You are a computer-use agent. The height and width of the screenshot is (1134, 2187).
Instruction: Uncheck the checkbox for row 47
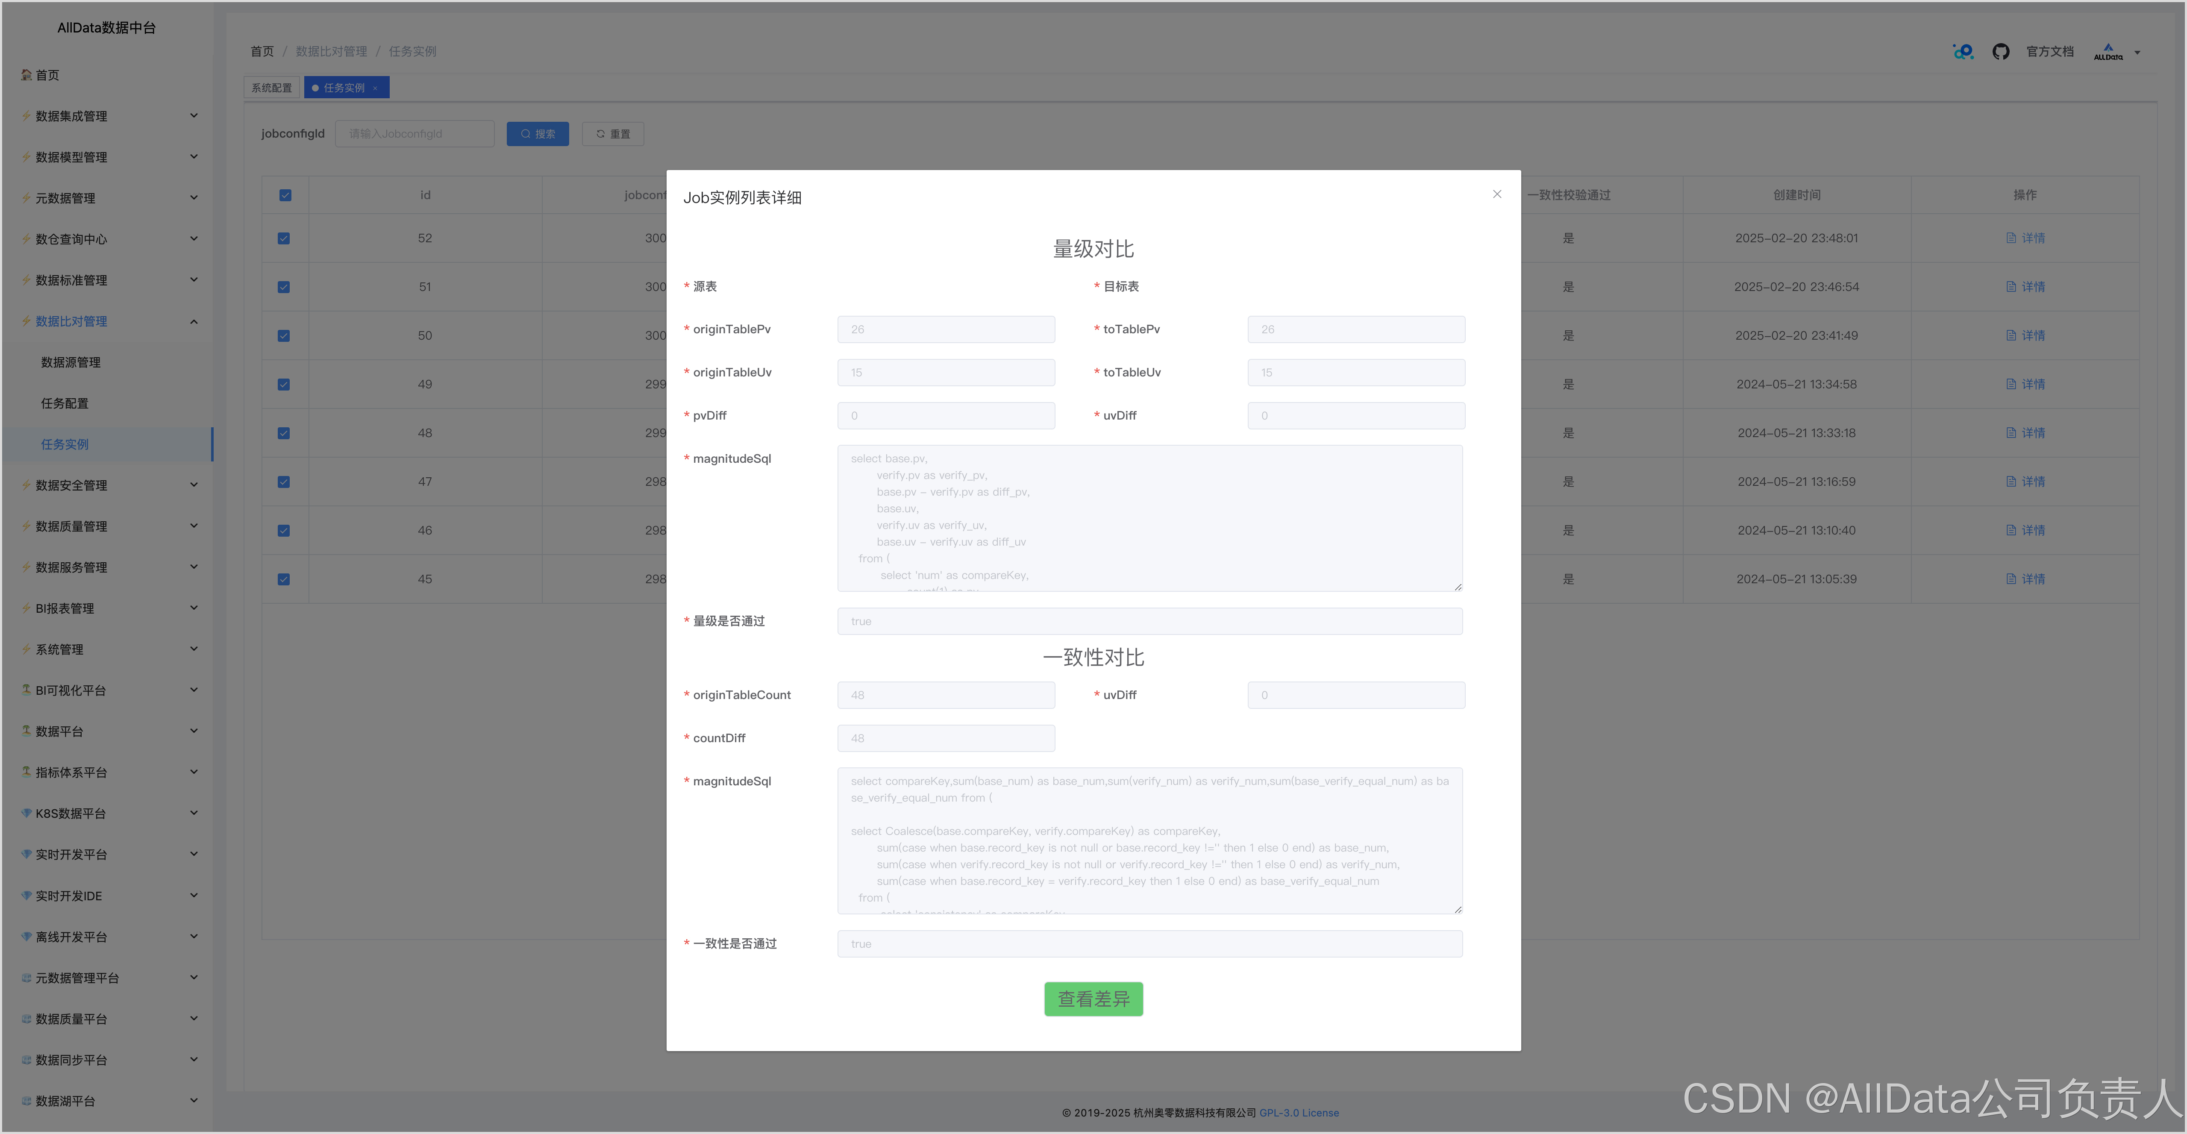click(x=284, y=482)
